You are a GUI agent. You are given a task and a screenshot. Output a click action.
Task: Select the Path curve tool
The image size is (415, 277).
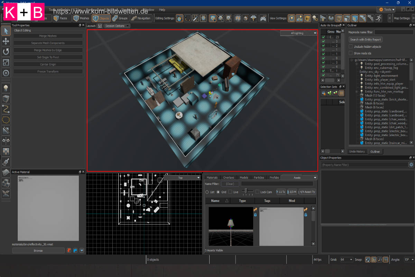pos(6,109)
